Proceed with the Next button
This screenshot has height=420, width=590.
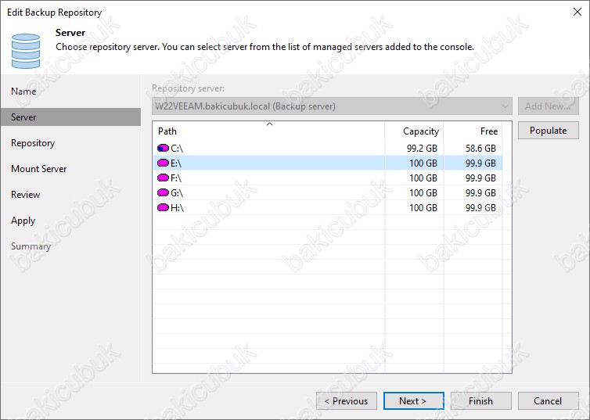(x=413, y=400)
